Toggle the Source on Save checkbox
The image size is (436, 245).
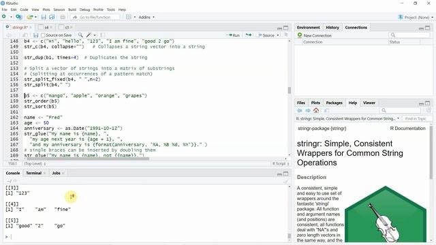(x=43, y=35)
